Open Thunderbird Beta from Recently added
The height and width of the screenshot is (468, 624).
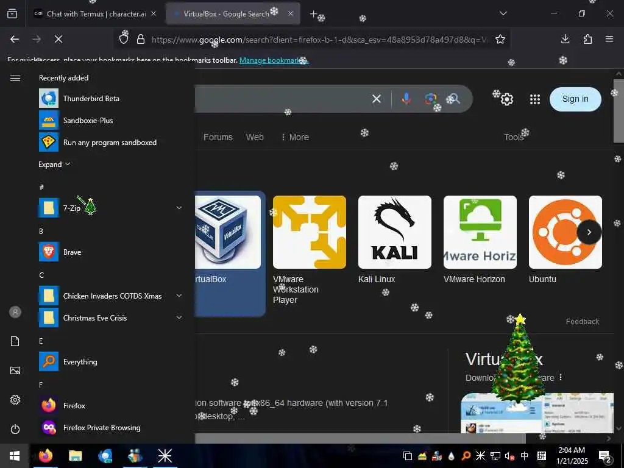coord(112,98)
